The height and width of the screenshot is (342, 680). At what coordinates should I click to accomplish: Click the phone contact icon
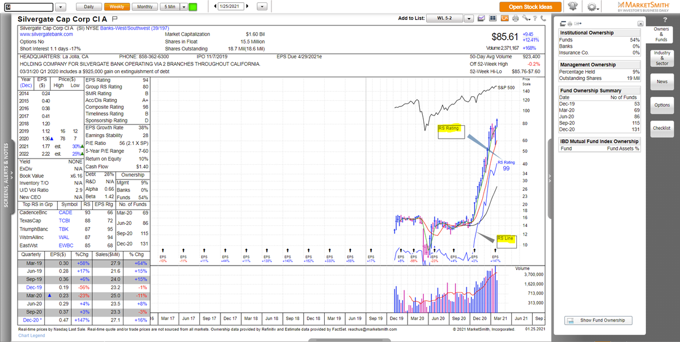(543, 18)
